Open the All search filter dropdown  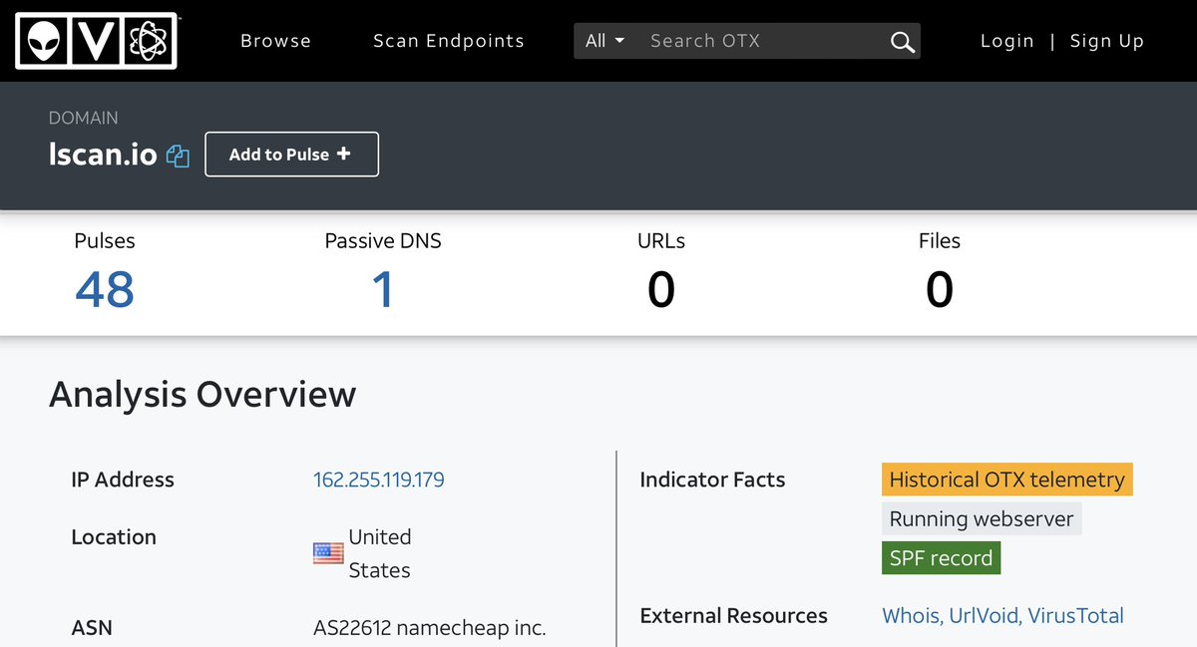pos(604,41)
